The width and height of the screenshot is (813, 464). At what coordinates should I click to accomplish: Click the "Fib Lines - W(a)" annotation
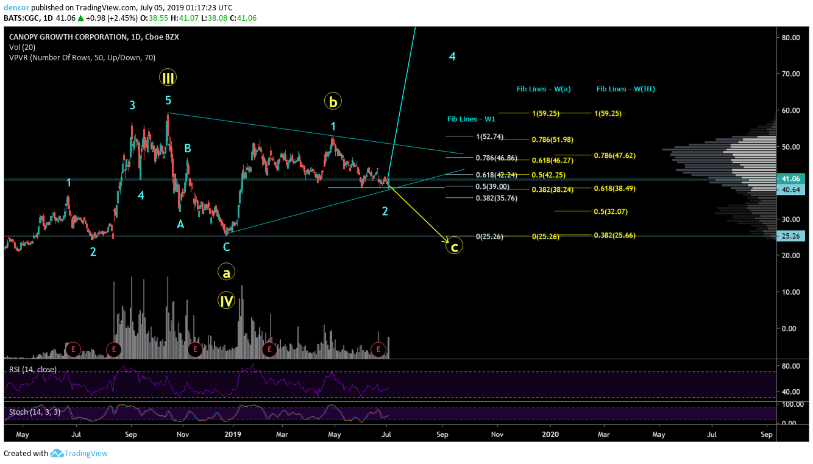coord(544,90)
